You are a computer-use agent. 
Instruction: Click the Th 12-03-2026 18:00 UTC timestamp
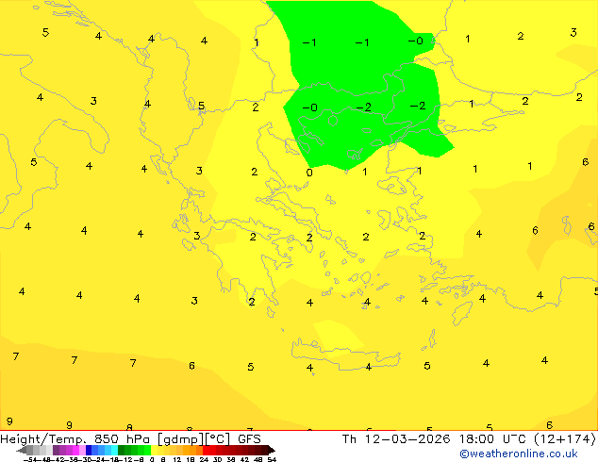[x=437, y=439]
